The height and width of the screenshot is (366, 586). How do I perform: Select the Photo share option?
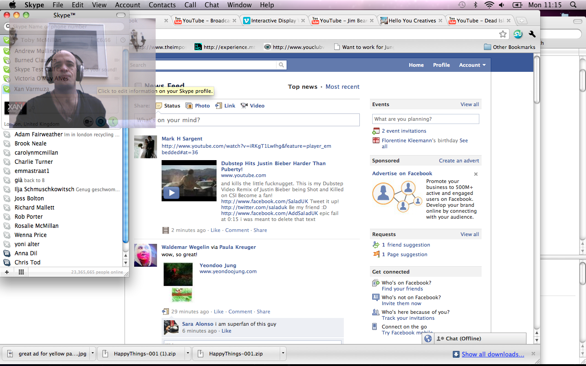pyautogui.click(x=198, y=106)
